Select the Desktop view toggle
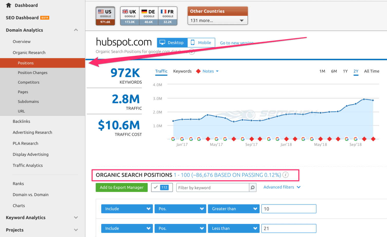 [172, 43]
